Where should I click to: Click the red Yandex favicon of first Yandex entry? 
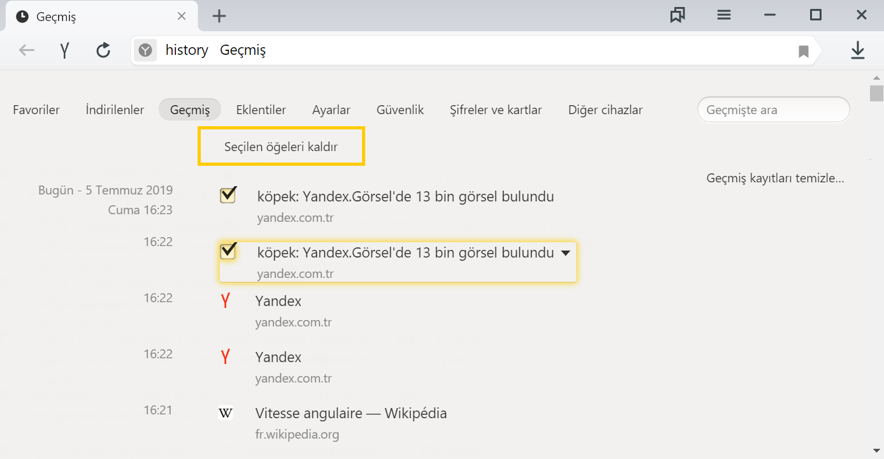pyautogui.click(x=225, y=301)
